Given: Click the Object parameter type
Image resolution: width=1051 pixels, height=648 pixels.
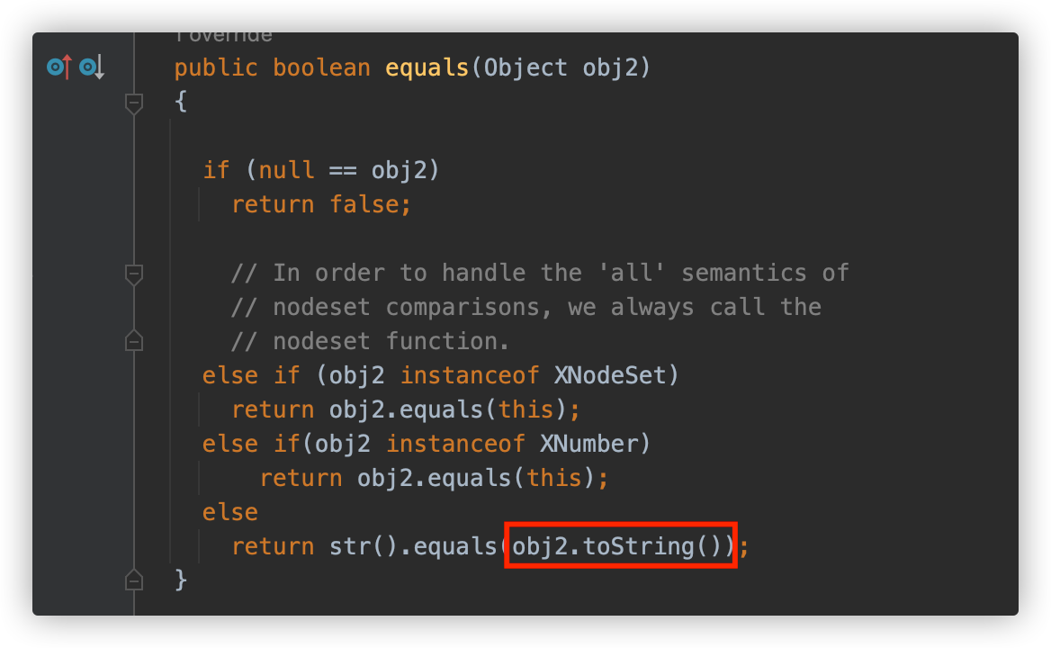Looking at the screenshot, I should (525, 67).
